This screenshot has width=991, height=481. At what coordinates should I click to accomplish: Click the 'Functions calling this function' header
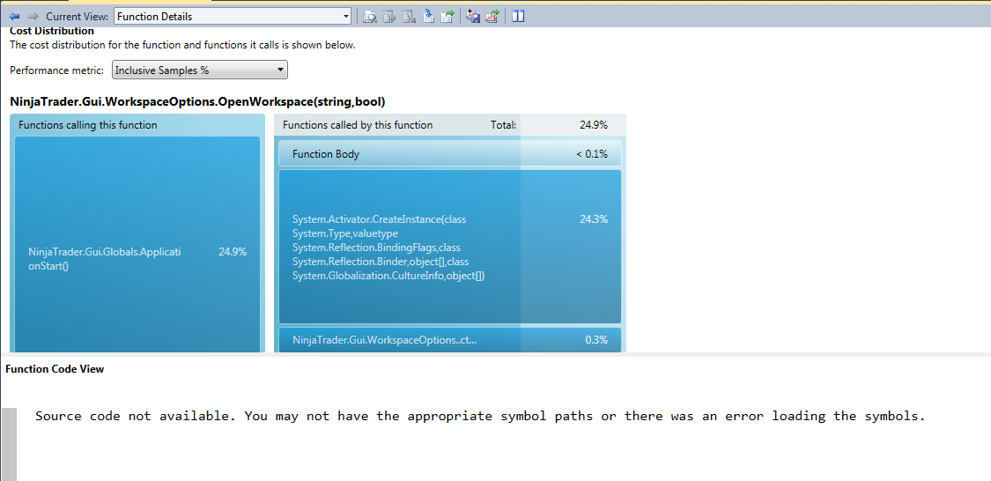[x=88, y=125]
